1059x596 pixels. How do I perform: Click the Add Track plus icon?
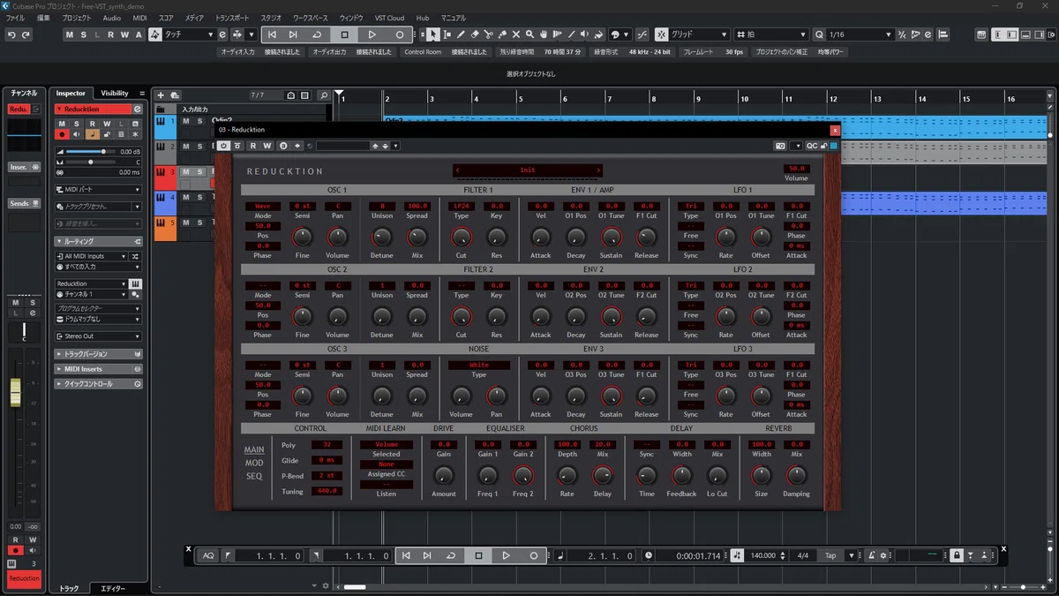[x=161, y=94]
